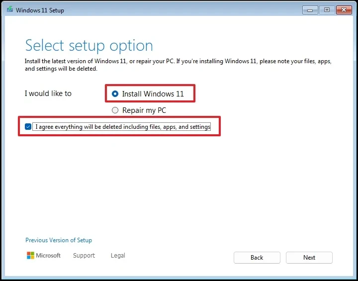Click the 'Install Windows 11' option label text
This screenshot has width=358, height=281.
(x=153, y=94)
